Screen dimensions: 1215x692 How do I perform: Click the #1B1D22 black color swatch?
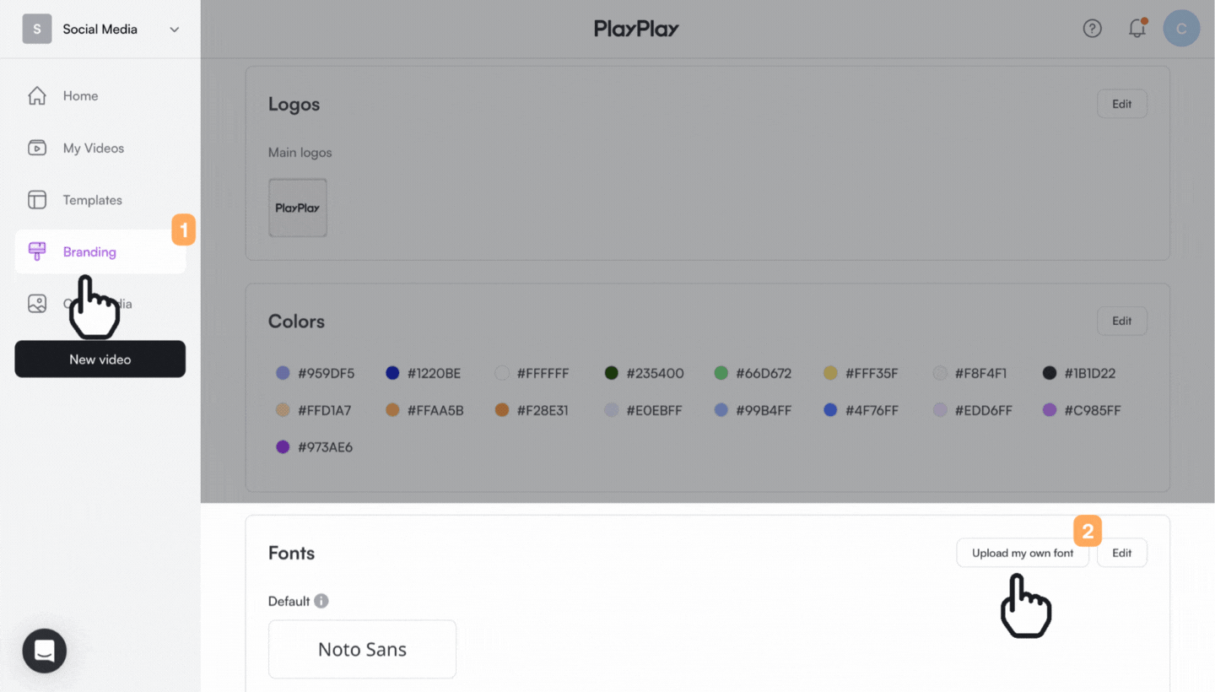pyautogui.click(x=1048, y=372)
